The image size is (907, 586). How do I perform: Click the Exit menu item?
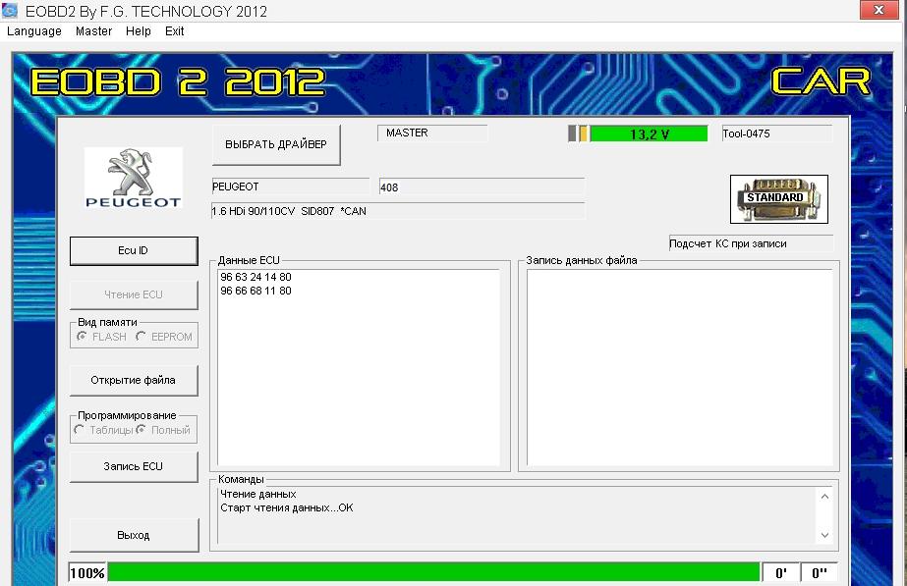pyautogui.click(x=174, y=31)
